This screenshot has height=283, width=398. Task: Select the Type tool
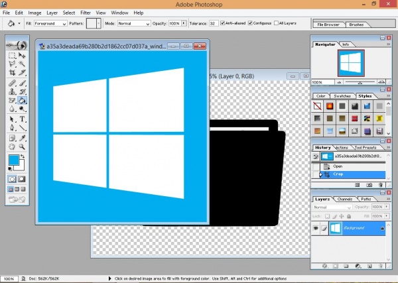[x=22, y=120]
